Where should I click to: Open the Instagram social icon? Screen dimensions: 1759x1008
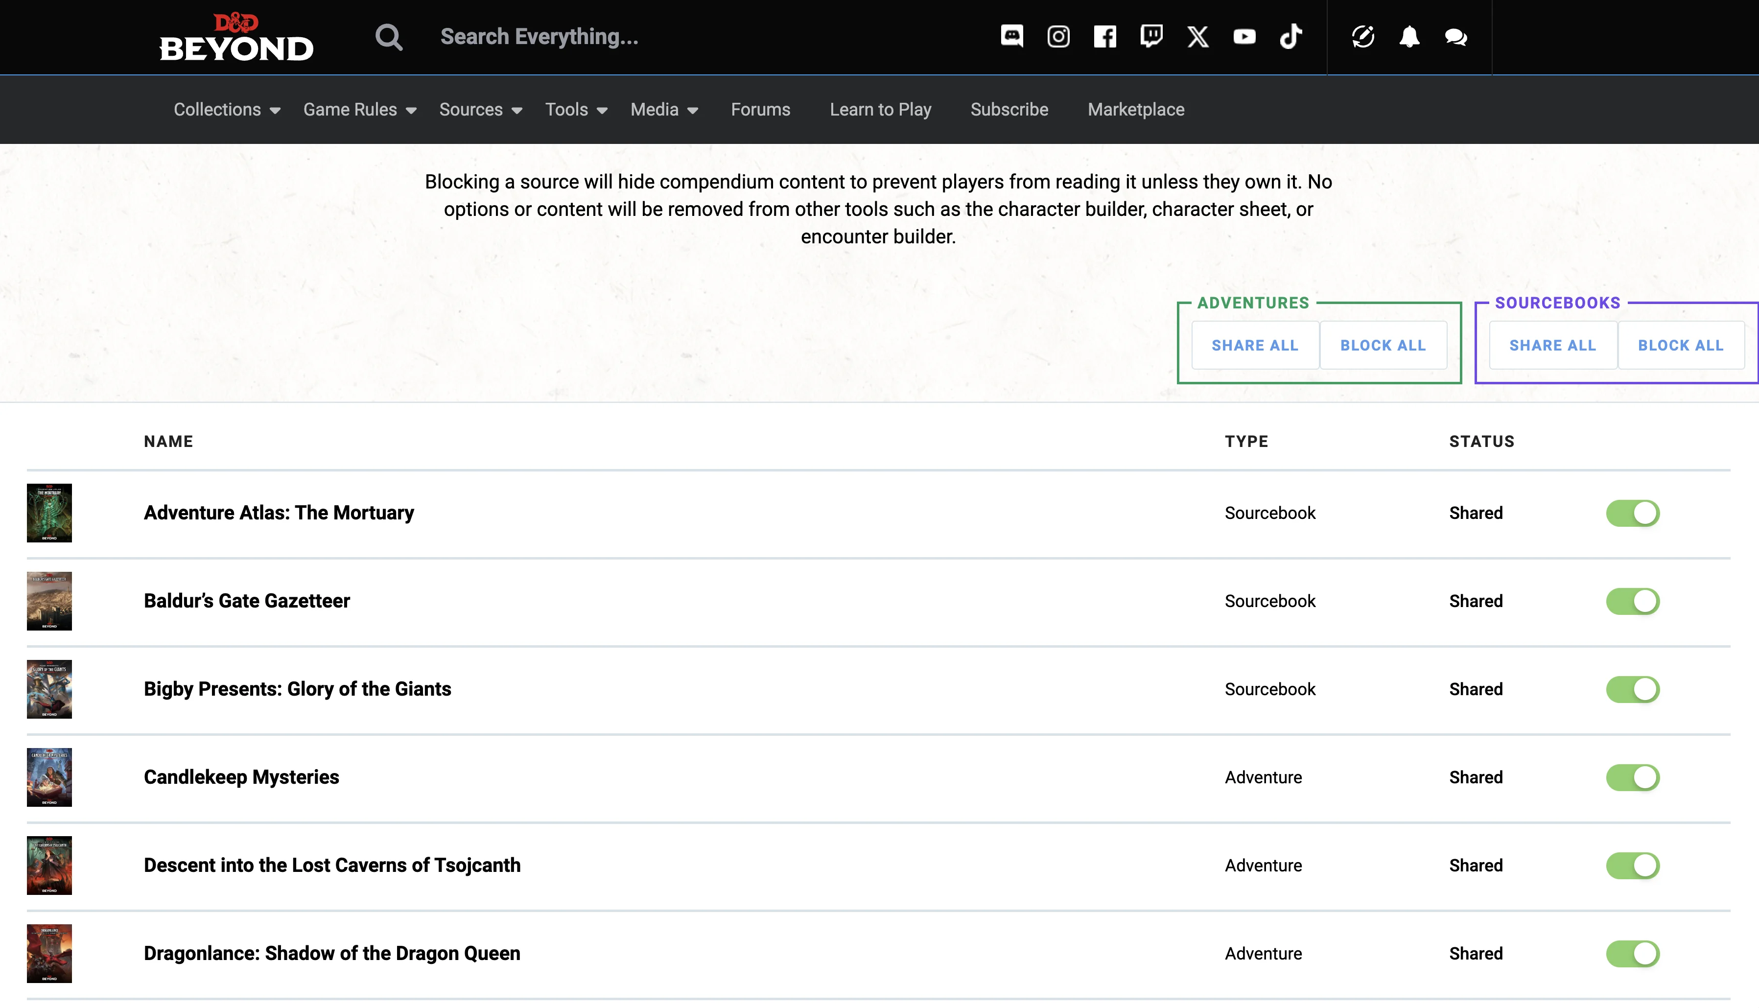[1058, 37]
